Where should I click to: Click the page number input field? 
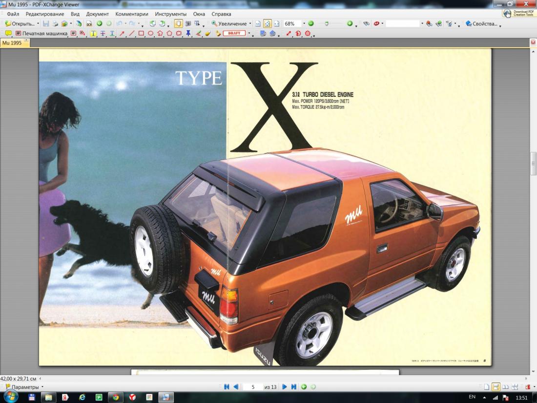point(253,387)
